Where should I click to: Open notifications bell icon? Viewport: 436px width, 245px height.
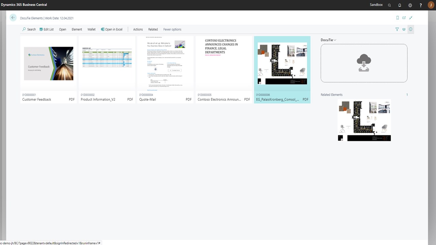pyautogui.click(x=400, y=5)
